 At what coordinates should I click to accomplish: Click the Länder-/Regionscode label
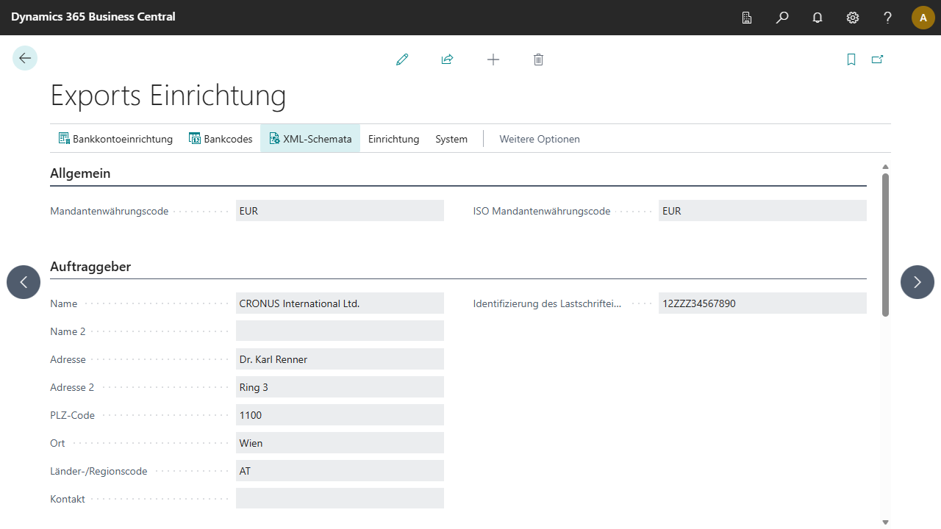99,471
